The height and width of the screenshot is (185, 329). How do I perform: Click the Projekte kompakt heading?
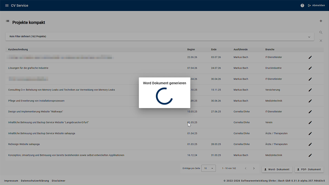click(x=29, y=23)
